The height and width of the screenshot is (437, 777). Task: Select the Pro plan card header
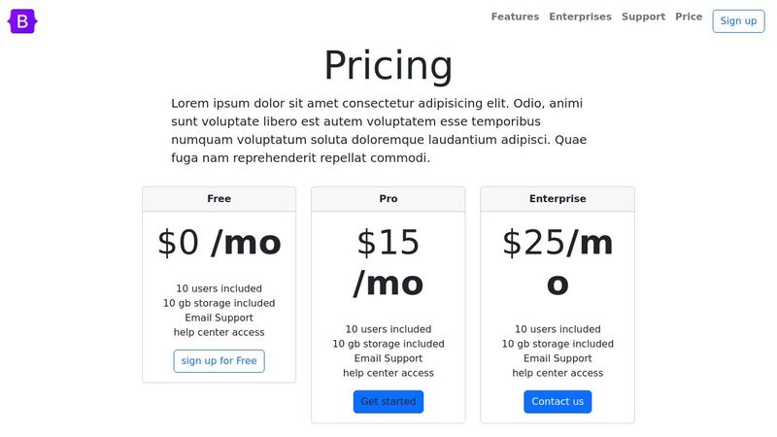[x=388, y=199]
